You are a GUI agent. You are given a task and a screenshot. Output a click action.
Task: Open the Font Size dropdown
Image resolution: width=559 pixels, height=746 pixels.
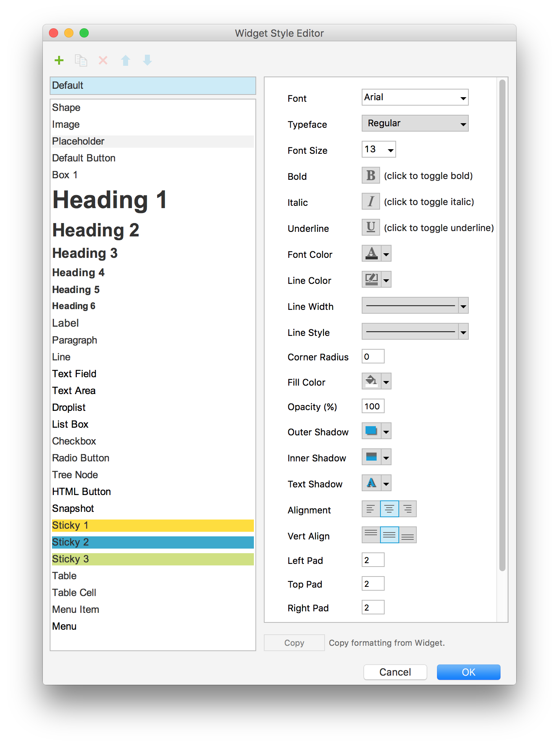[379, 149]
